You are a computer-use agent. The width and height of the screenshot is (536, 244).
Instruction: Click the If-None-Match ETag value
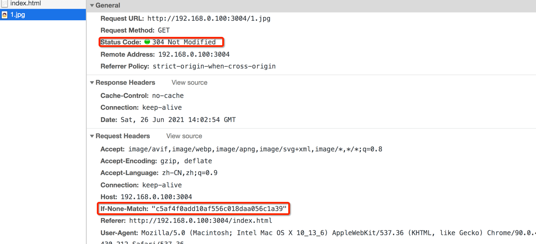(219, 208)
